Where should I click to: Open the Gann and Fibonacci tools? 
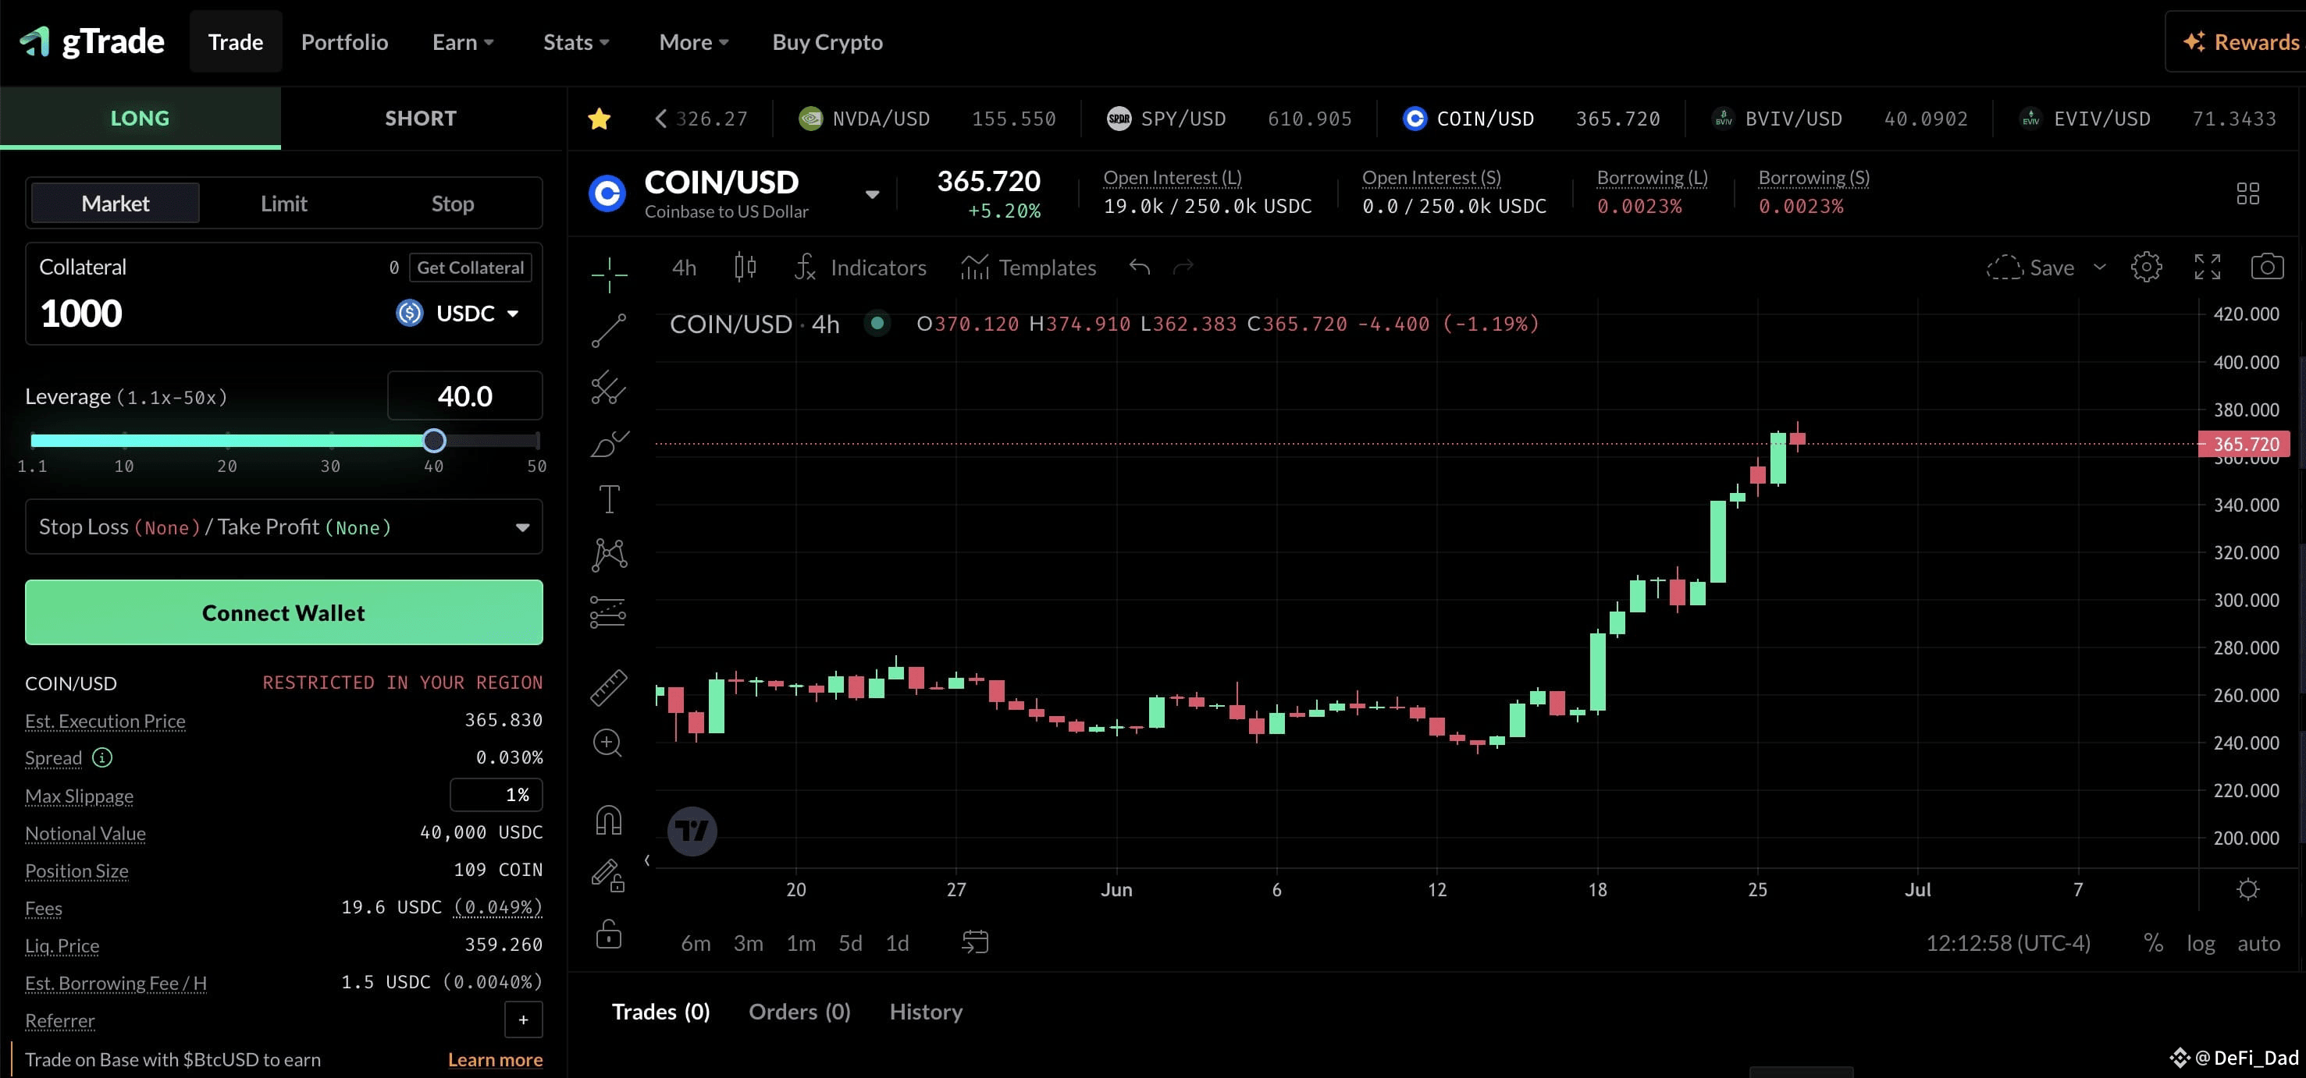609,388
